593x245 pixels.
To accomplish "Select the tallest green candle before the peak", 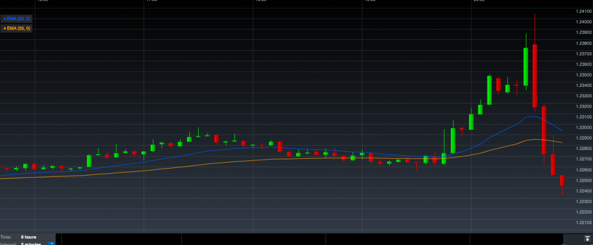I will pyautogui.click(x=526, y=67).
